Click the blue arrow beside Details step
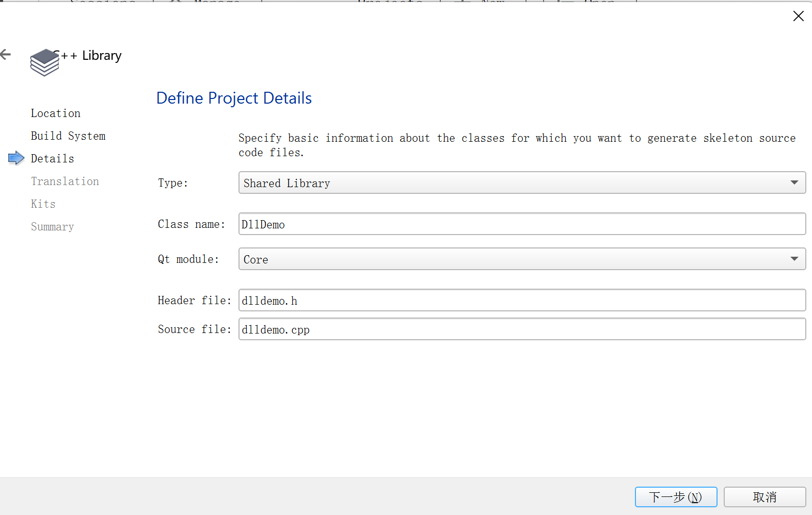The width and height of the screenshot is (812, 515). click(x=17, y=158)
